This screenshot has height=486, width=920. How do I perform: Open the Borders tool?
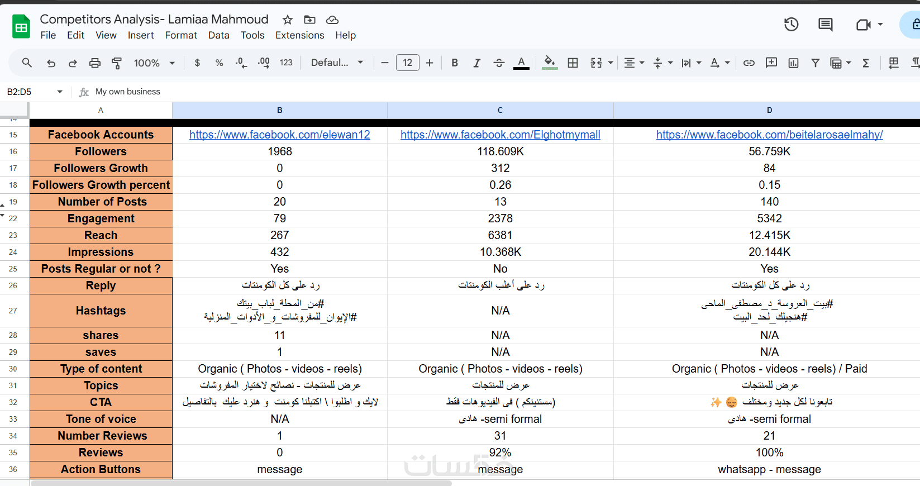(x=573, y=63)
